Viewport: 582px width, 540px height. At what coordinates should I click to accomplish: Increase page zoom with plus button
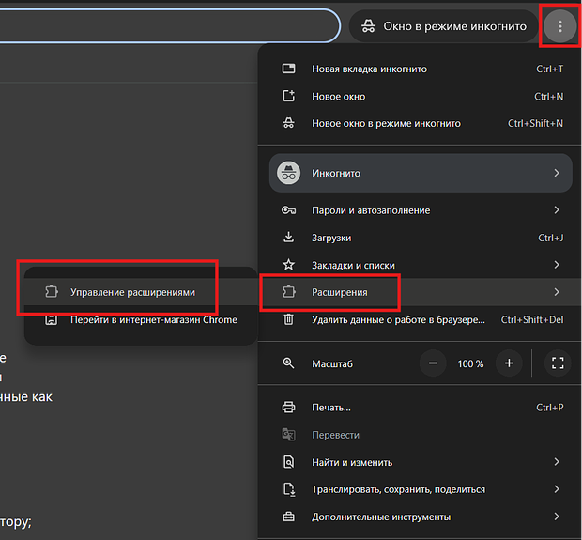[509, 363]
